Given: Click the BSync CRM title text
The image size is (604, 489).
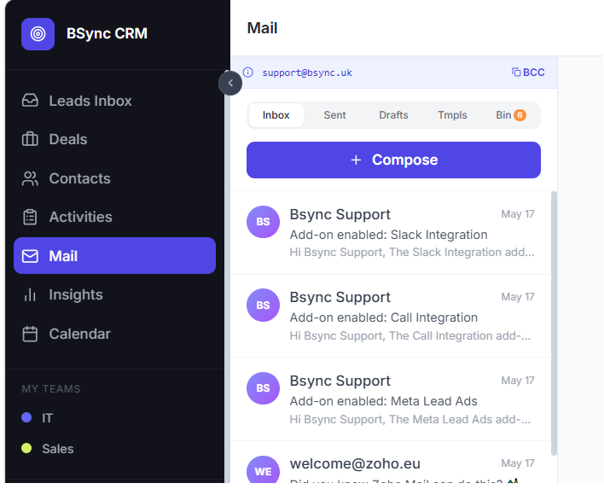Looking at the screenshot, I should coord(107,33).
